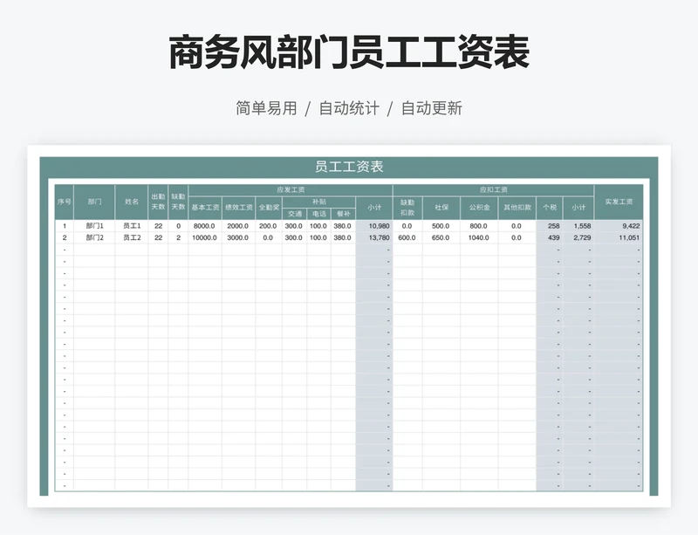Viewport: 698px width, 535px height.
Task: Click the '商务风部门员工工资表' main title
Action: [x=349, y=52]
